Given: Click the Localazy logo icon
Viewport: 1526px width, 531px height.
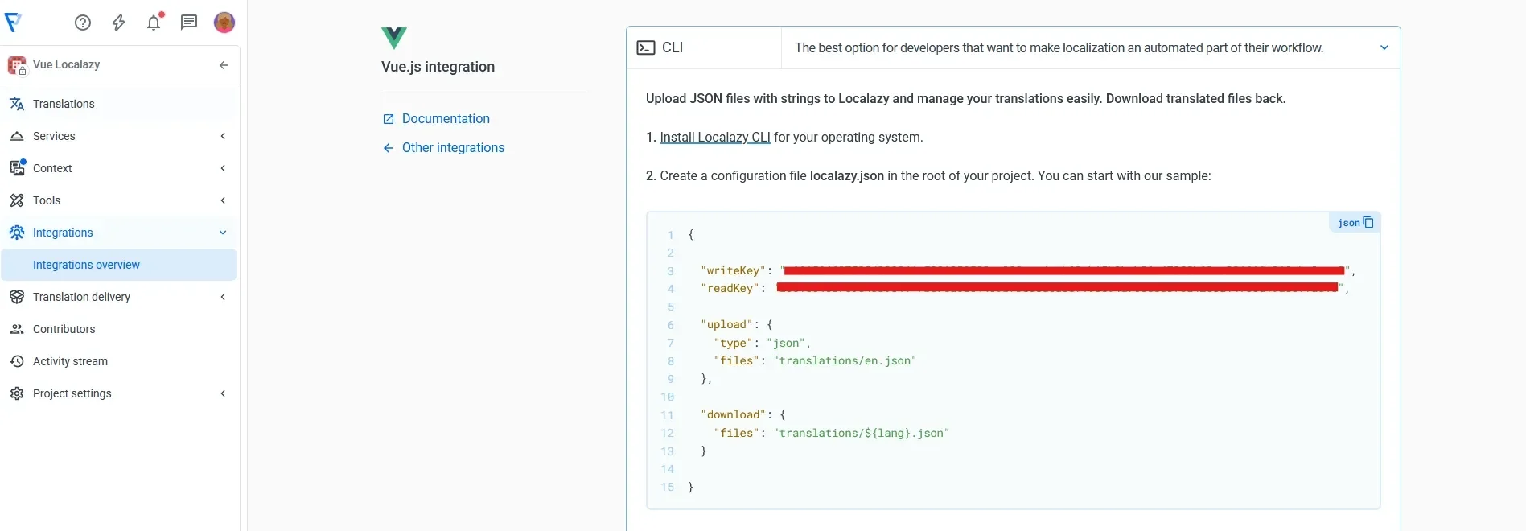Looking at the screenshot, I should tap(13, 22).
